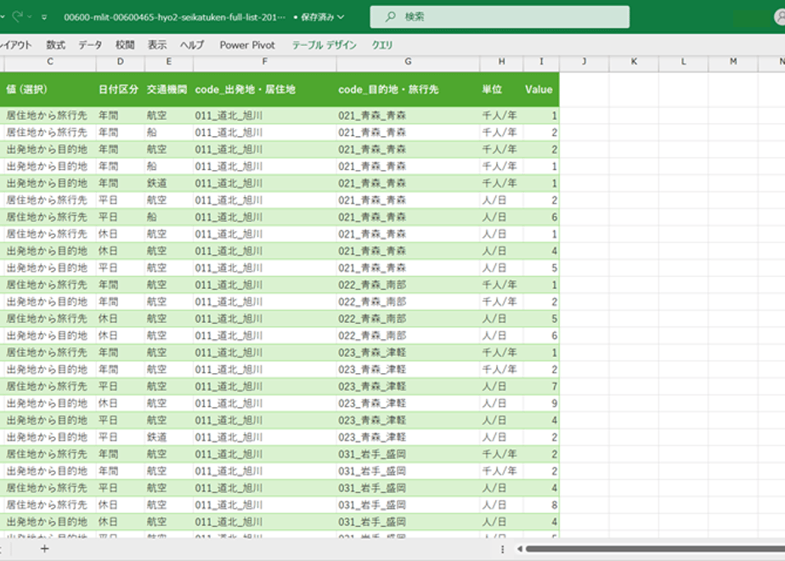
Task: Select column I header
Action: click(541, 61)
